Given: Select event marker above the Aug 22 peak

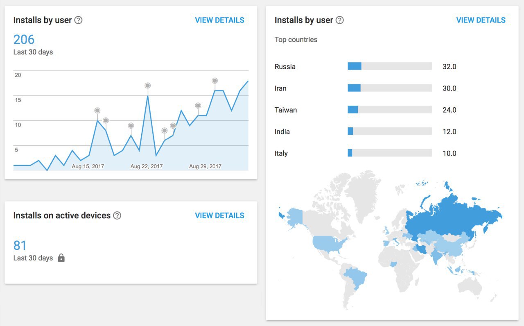Looking at the screenshot, I should [x=148, y=86].
